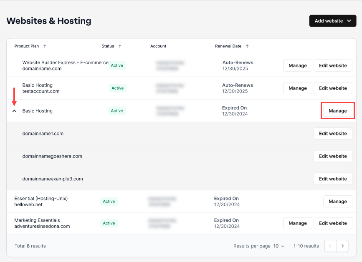Image resolution: width=362 pixels, height=262 pixels.
Task: Sort by Renewal Date arrow icon
Action: (x=247, y=46)
